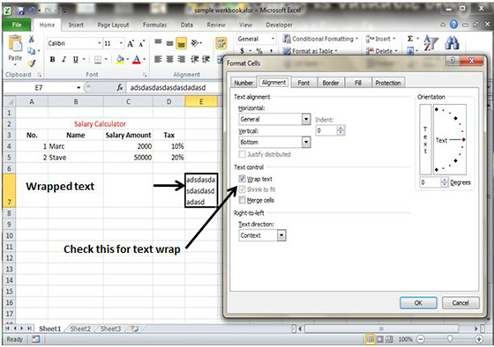Viewport: 494px width, 347px height.
Task: Switch to the Font tab in dialog
Action: tap(303, 83)
